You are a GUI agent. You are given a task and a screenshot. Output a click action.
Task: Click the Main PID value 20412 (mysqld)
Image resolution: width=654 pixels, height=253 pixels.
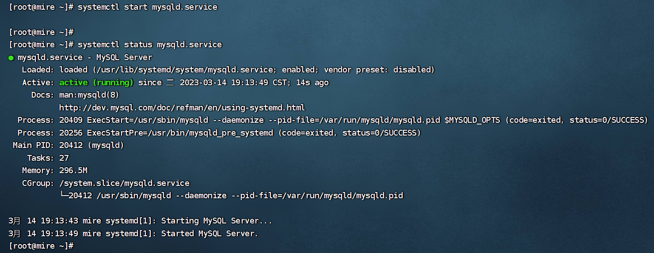tap(91, 145)
